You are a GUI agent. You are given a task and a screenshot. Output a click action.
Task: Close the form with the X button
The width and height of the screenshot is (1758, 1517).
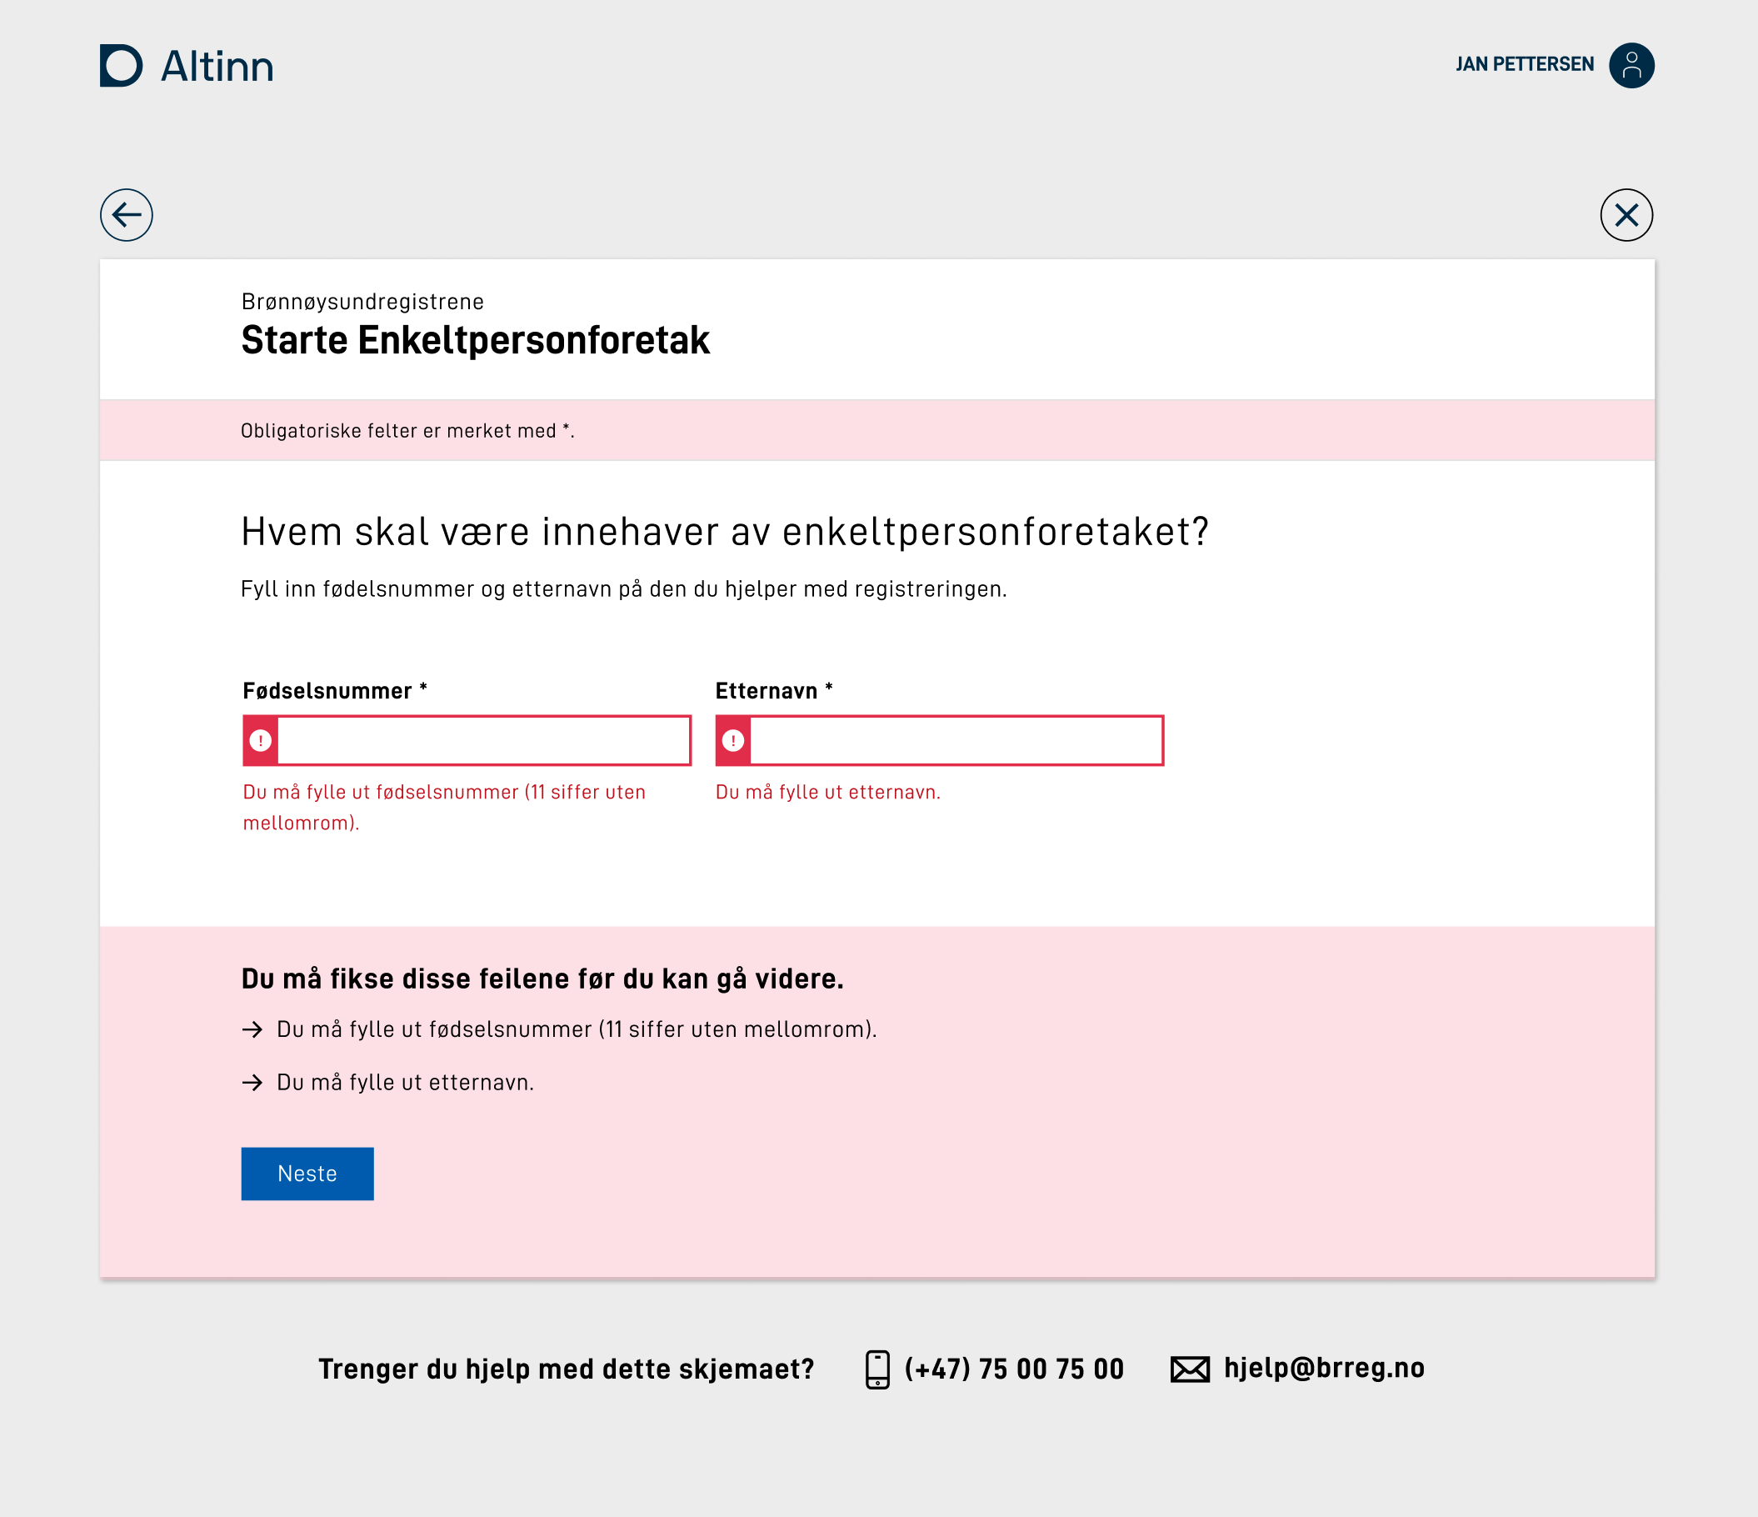tap(1626, 215)
